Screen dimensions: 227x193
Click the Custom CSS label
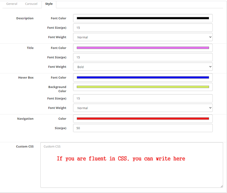[x=25, y=147]
